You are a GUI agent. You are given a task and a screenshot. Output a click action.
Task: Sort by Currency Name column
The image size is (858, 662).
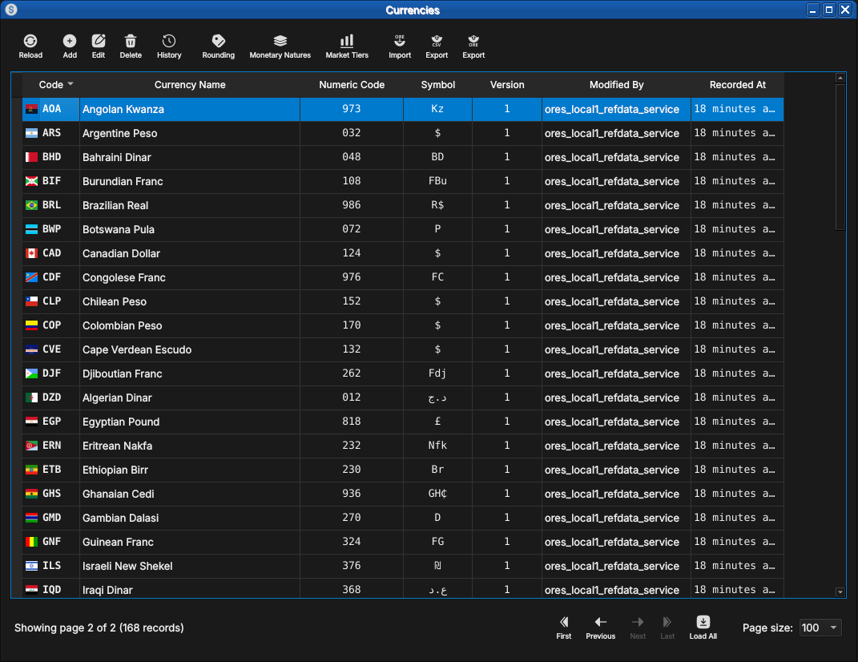pyautogui.click(x=189, y=85)
